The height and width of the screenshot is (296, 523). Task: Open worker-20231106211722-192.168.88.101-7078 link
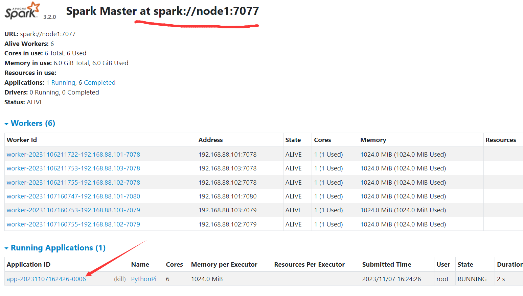pos(73,155)
